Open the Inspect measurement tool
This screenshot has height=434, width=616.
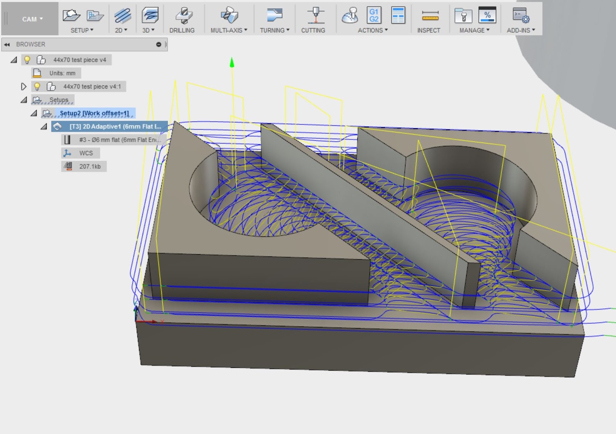click(429, 16)
